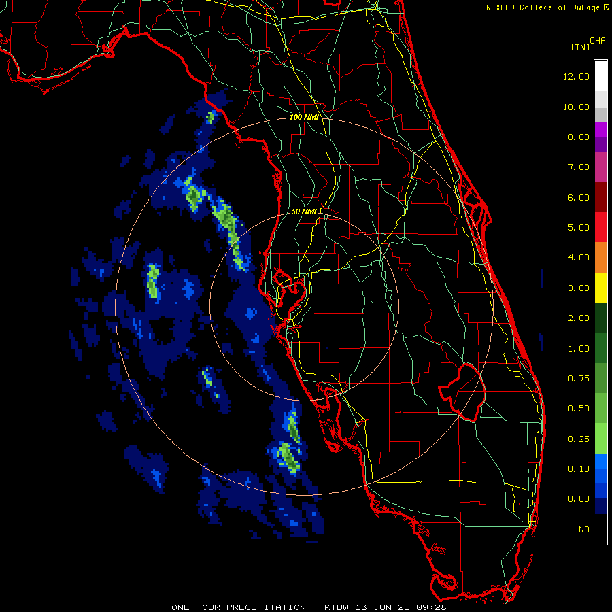The image size is (612, 612).
Task: Pick the white swatch beside 12.00
Action: 600,76
